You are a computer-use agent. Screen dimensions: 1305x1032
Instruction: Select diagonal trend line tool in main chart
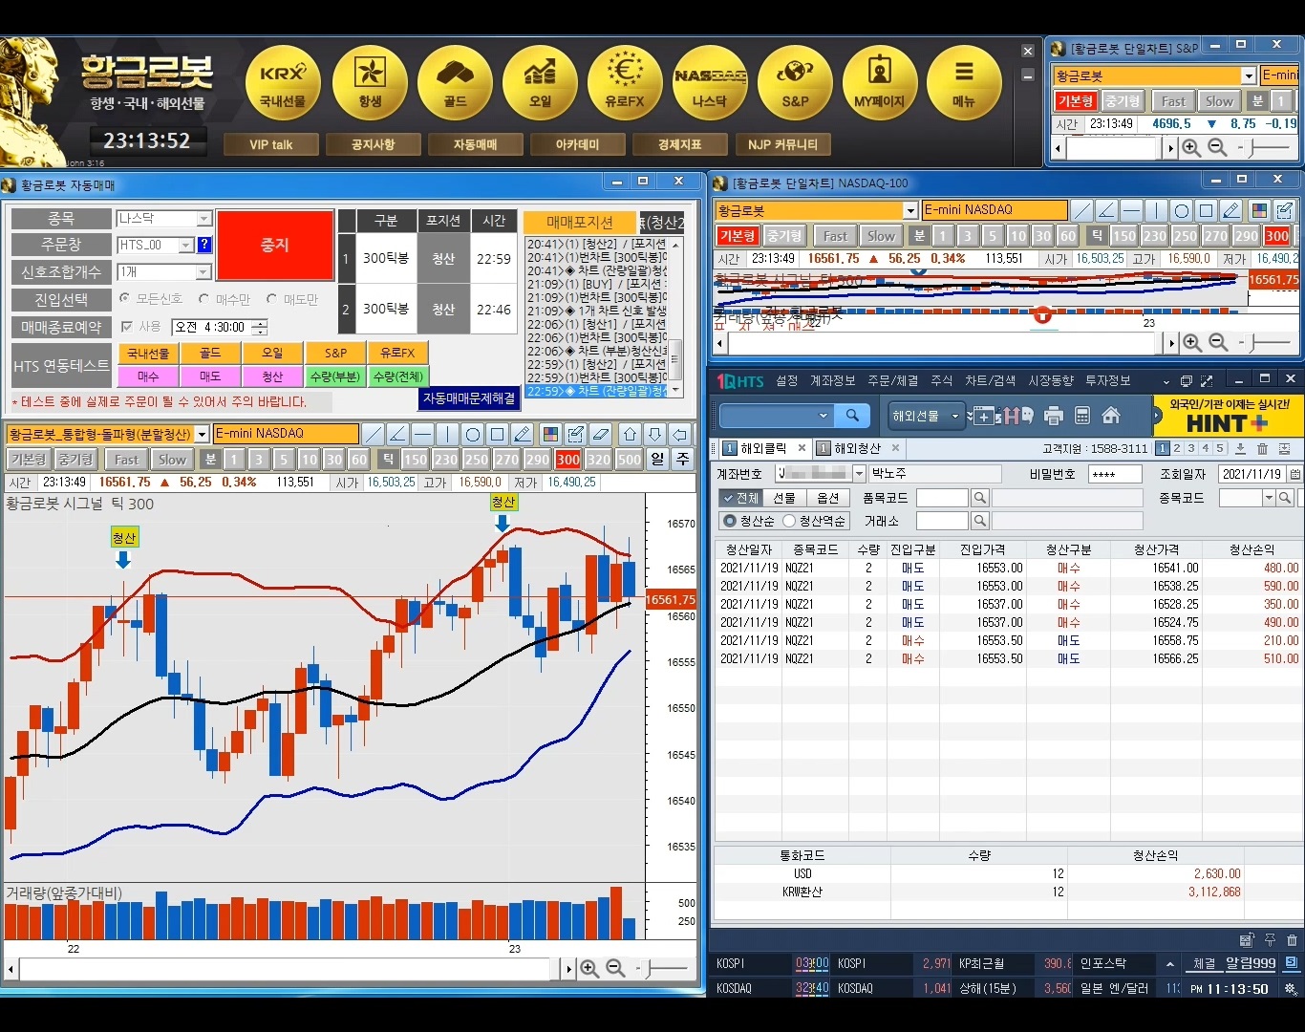click(x=374, y=434)
